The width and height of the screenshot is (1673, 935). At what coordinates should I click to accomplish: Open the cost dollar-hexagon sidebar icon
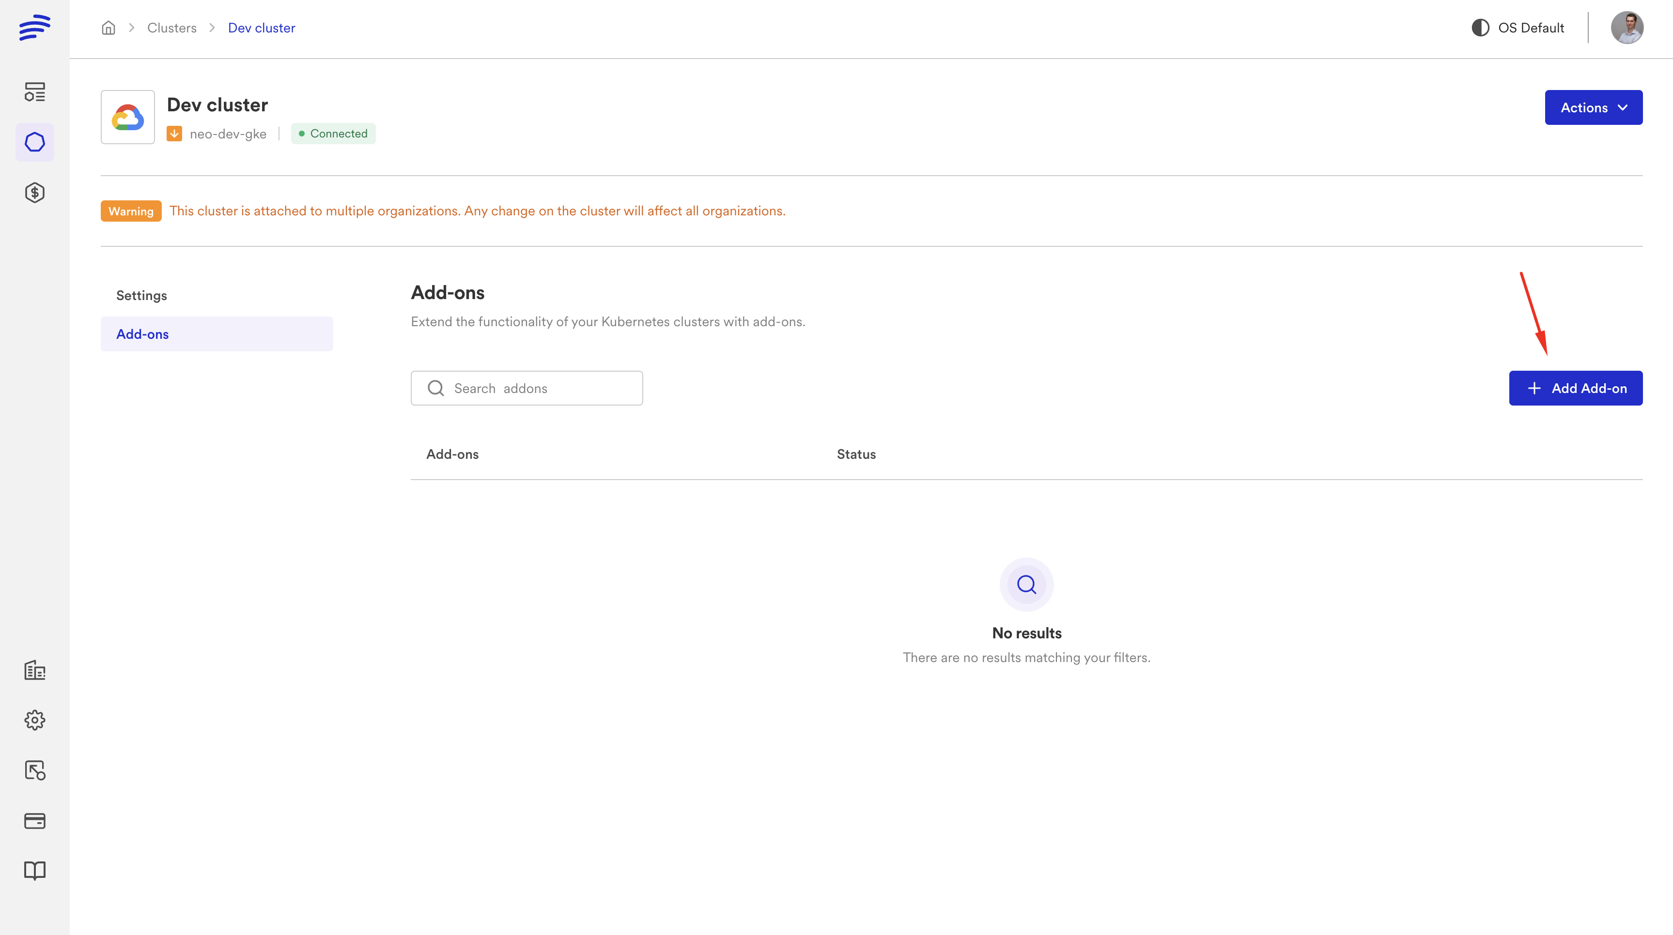(x=34, y=193)
